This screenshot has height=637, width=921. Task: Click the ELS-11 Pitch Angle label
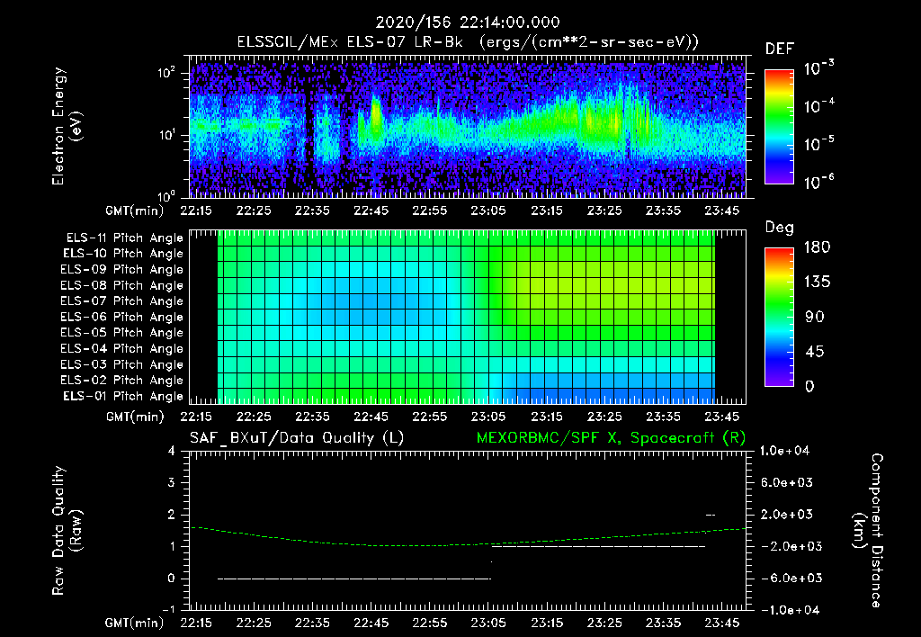pyautogui.click(x=124, y=238)
